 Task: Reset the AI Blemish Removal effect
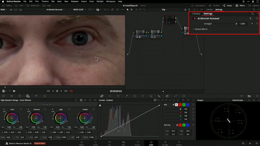pos(257,19)
